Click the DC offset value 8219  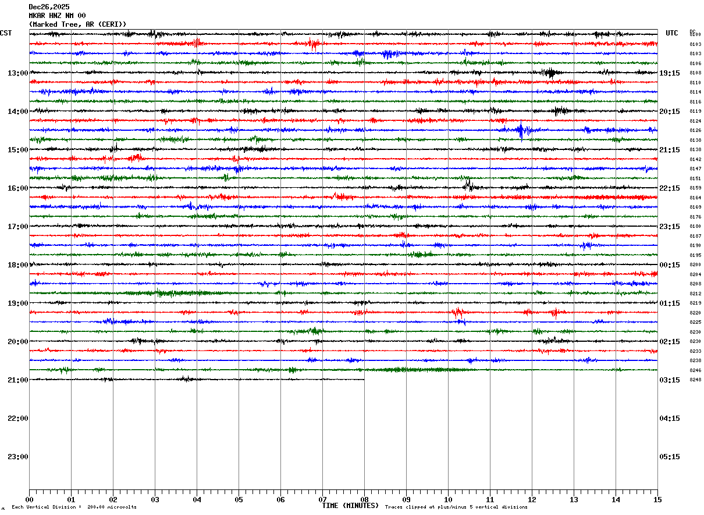[695, 303]
